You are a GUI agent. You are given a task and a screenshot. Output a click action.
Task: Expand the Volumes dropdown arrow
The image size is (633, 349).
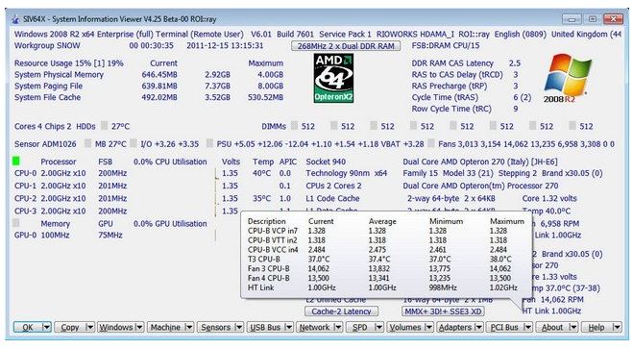(429, 327)
